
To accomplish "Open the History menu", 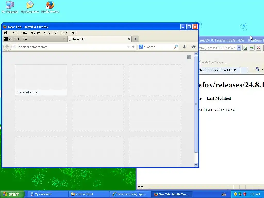I will pyautogui.click(x=35, y=33).
